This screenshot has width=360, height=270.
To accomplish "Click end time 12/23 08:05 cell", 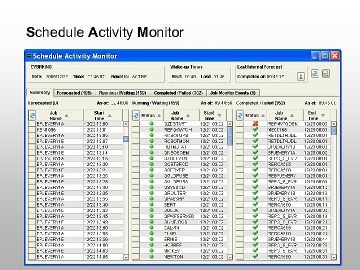I will click(315, 123).
